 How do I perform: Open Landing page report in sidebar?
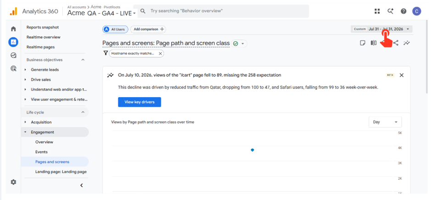61,172
